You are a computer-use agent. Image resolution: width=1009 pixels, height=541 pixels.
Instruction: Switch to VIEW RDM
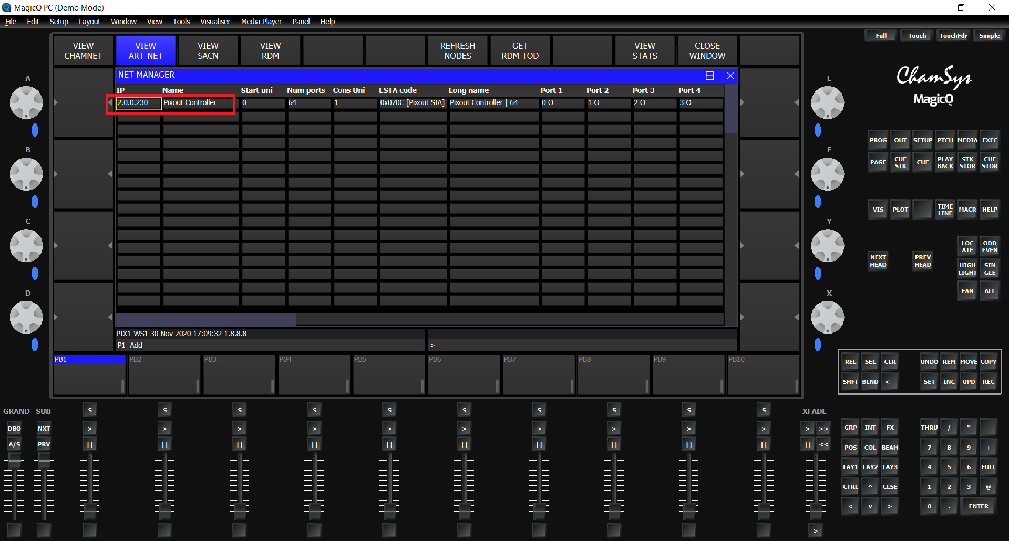270,51
